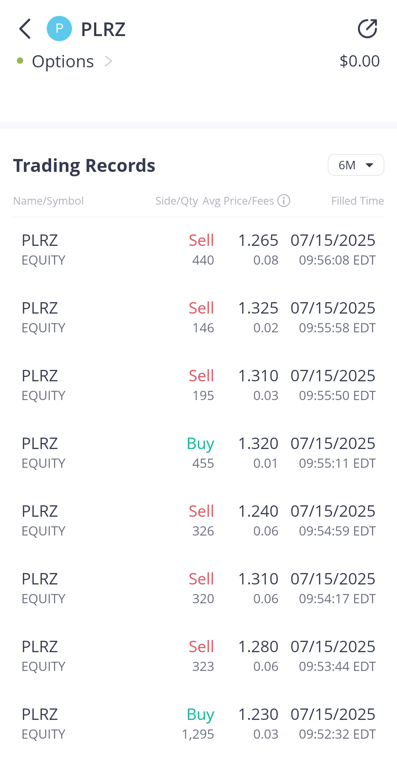397x774 pixels.
Task: Open the Sell 195 trade at 09:55:50
Action: 198,385
